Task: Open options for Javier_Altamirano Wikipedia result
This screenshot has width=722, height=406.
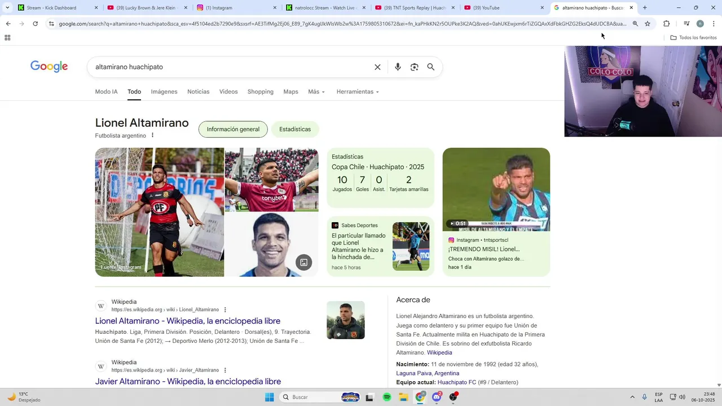Action: tap(225, 370)
